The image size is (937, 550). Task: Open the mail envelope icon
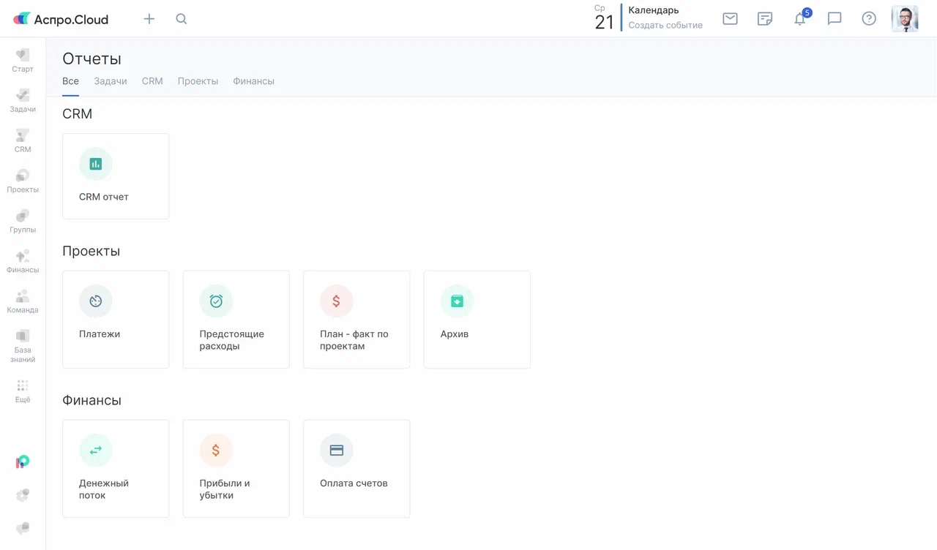coord(730,19)
